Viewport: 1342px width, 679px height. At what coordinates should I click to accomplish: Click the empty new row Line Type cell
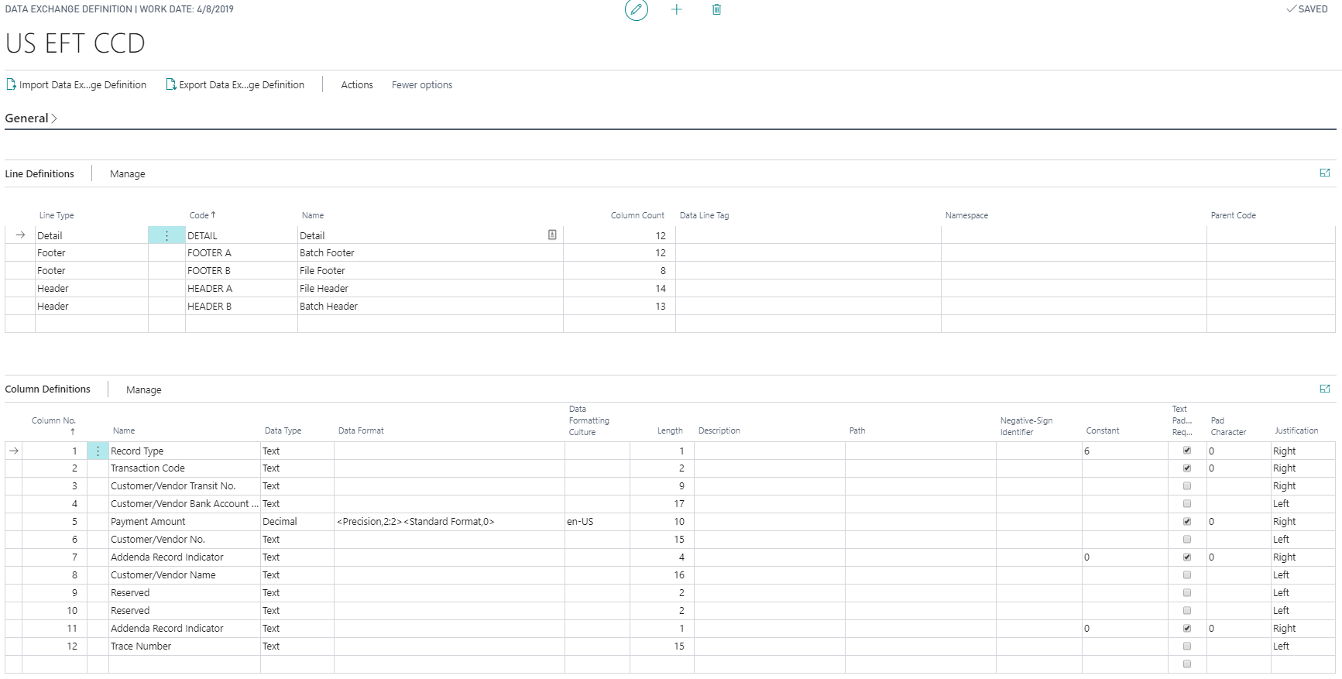click(91, 324)
